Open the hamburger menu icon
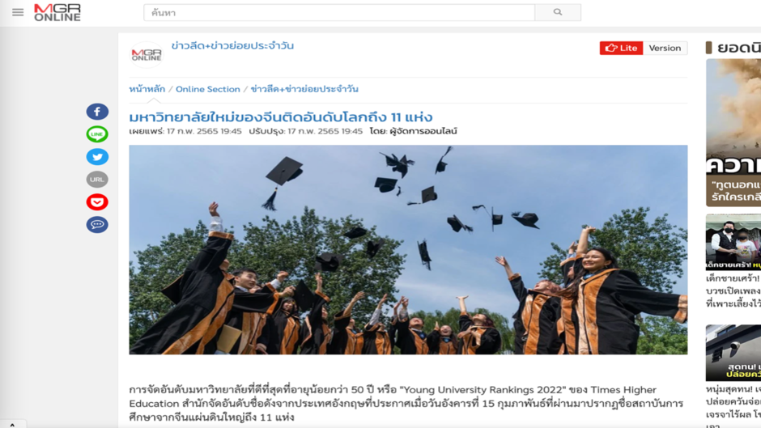761x428 pixels. tap(18, 13)
